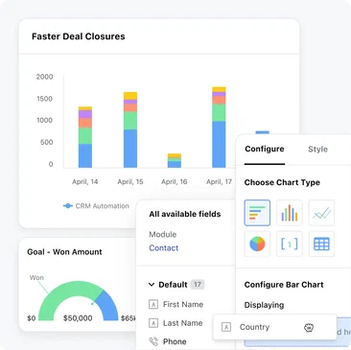
Task: Click the April, 14 axis label
Action: 85,182
